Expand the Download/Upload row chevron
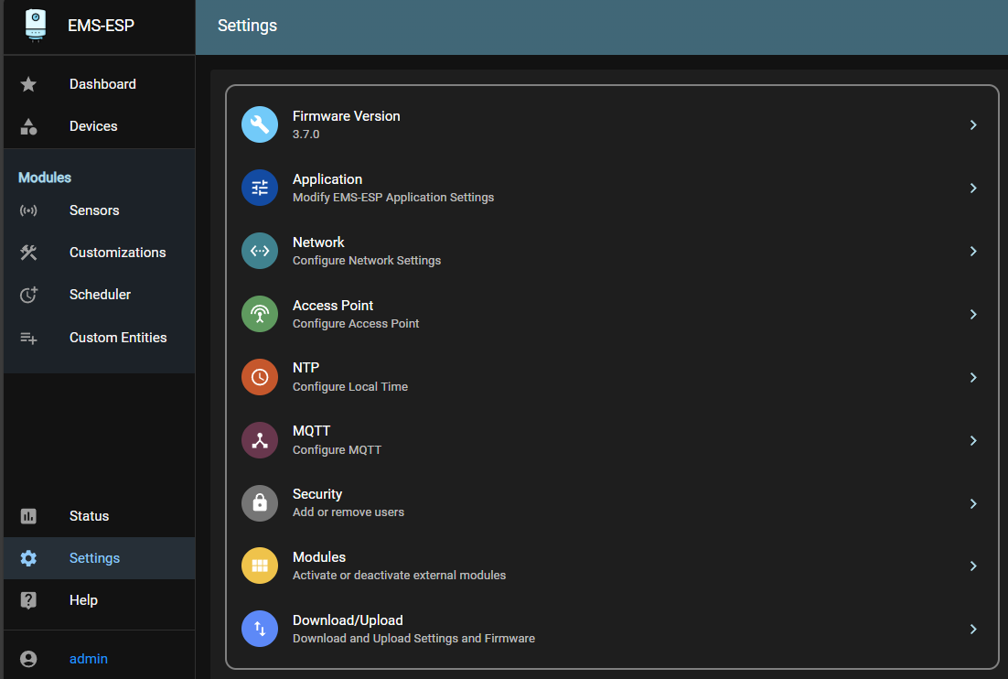The width and height of the screenshot is (1008, 679). (973, 630)
